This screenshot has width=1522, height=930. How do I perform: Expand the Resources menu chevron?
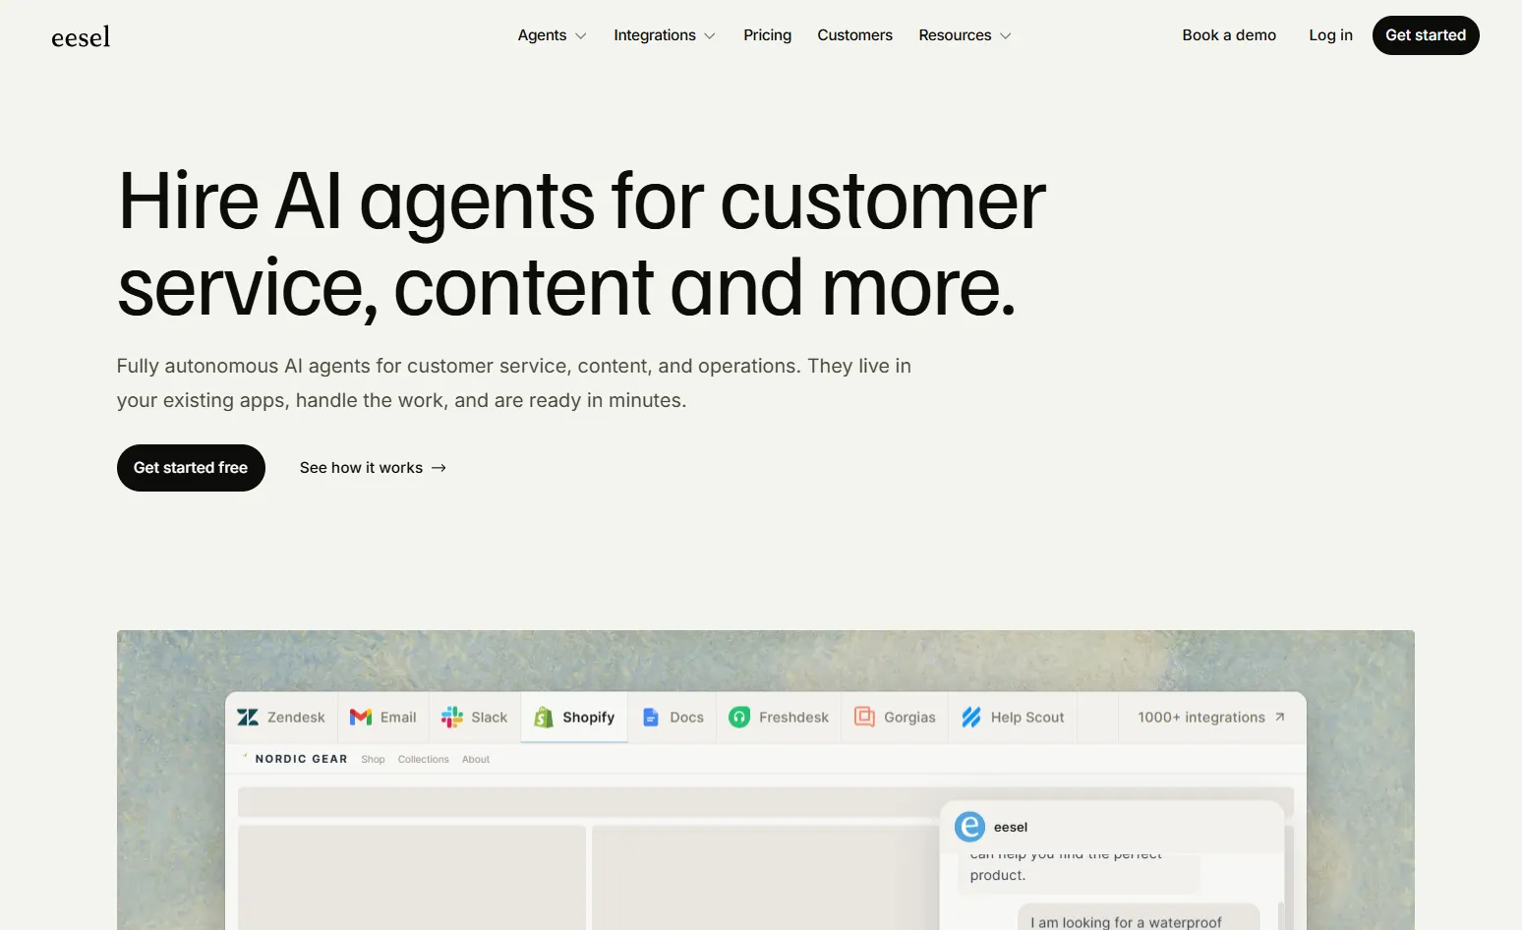coord(1006,36)
